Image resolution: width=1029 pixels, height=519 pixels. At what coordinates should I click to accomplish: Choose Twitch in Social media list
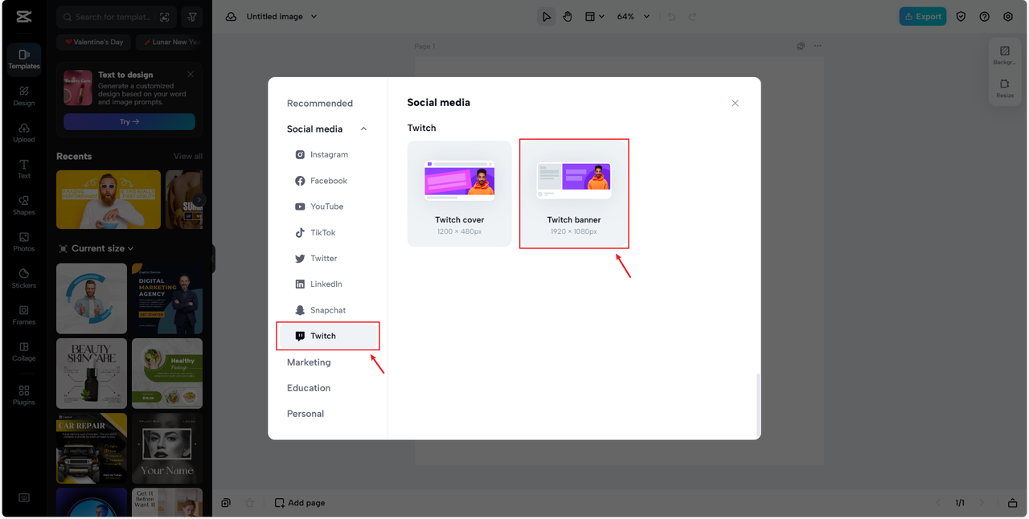point(328,336)
